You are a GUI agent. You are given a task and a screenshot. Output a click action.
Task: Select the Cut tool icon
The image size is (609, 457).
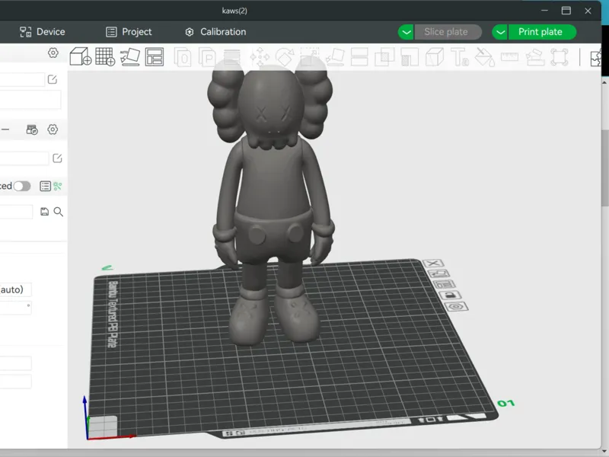tap(359, 58)
